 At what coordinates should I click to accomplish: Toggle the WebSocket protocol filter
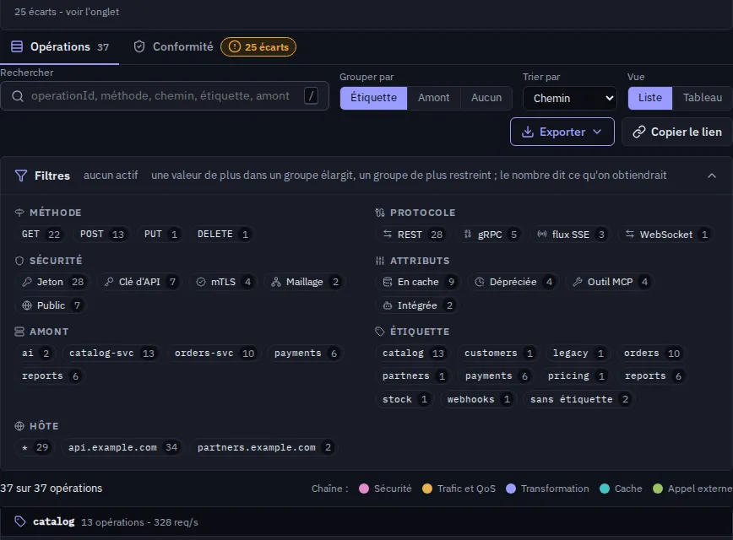666,235
